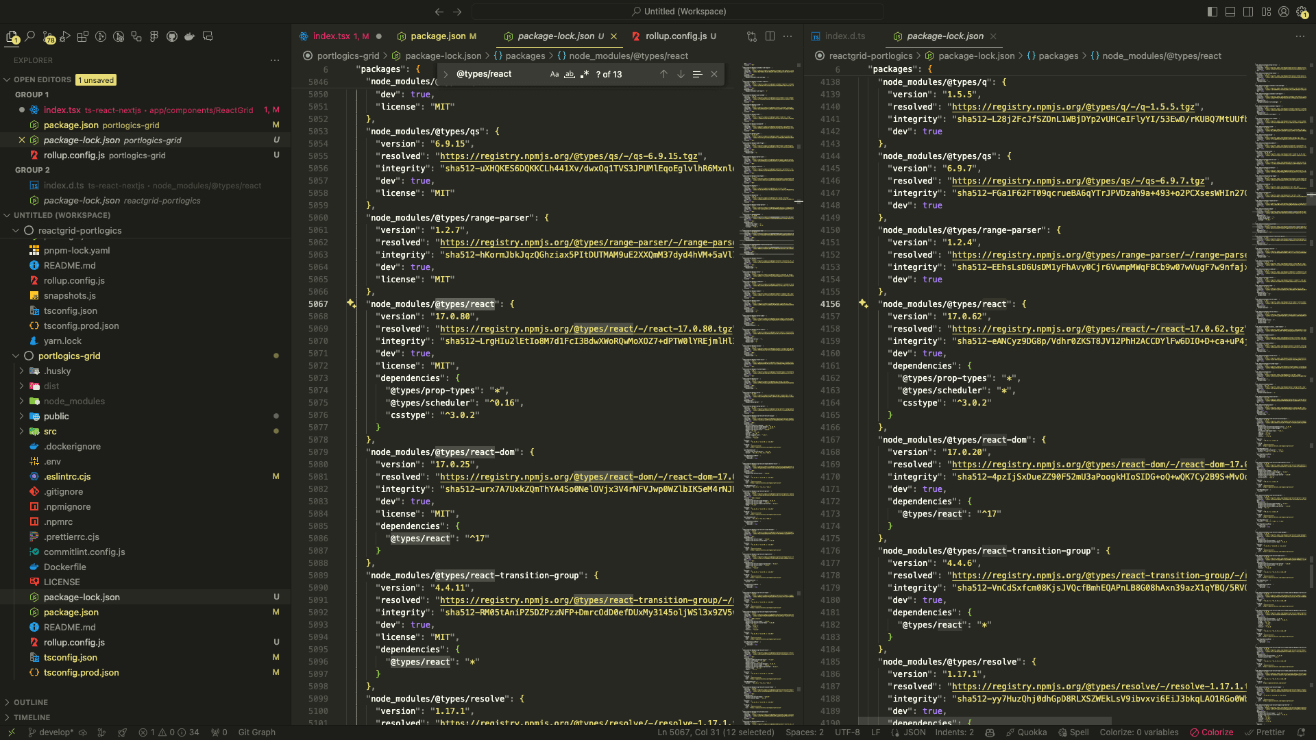1316x740 pixels.
Task: Open Source Control view with 78 badge
Action: (x=48, y=37)
